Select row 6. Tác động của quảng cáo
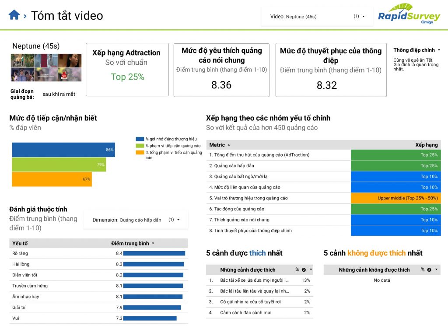 point(323,209)
